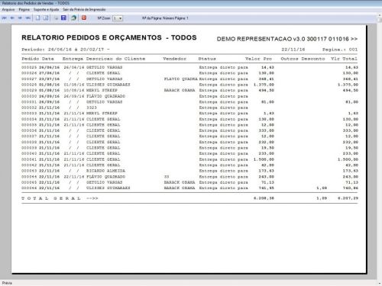Click 'FLAVIO QUADRA' vendor on order 000327
382x286 pixels.
(181, 79)
